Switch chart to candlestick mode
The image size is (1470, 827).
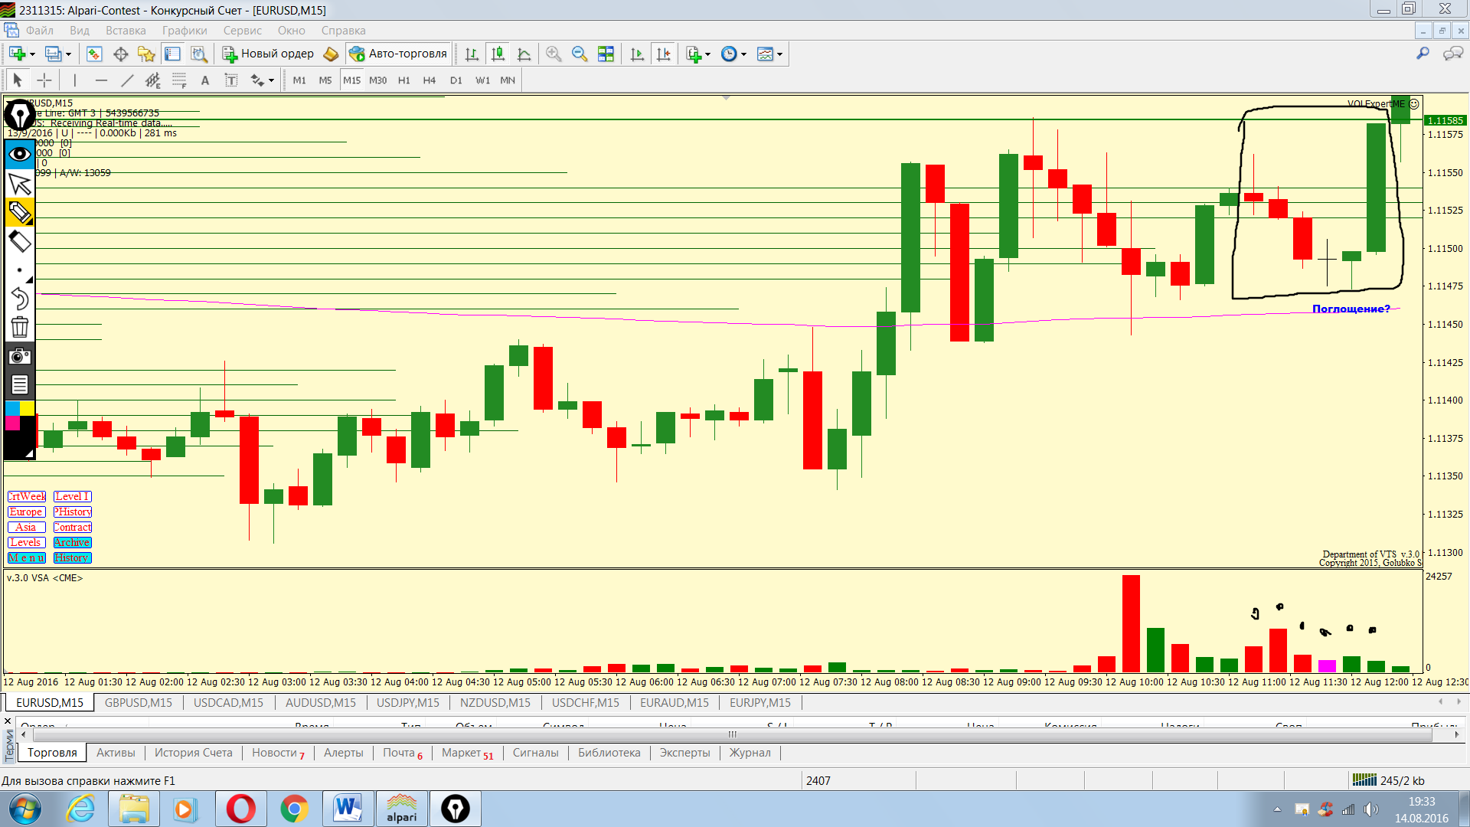pyautogui.click(x=498, y=54)
